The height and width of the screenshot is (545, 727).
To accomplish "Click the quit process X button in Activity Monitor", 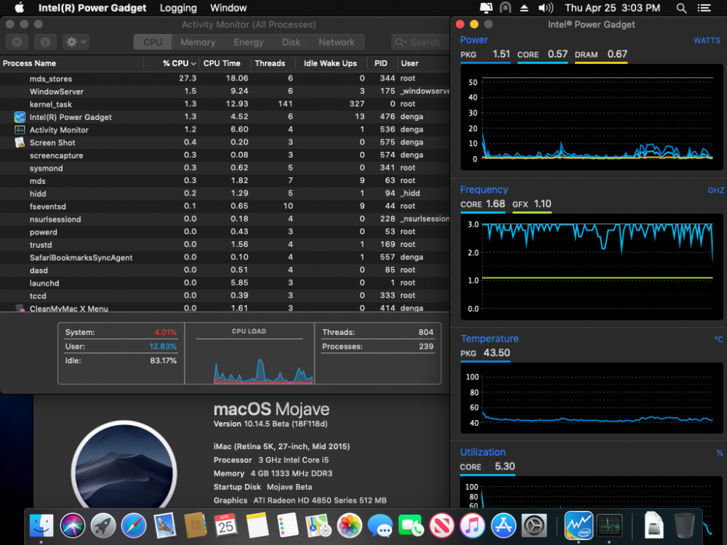I will [x=17, y=42].
